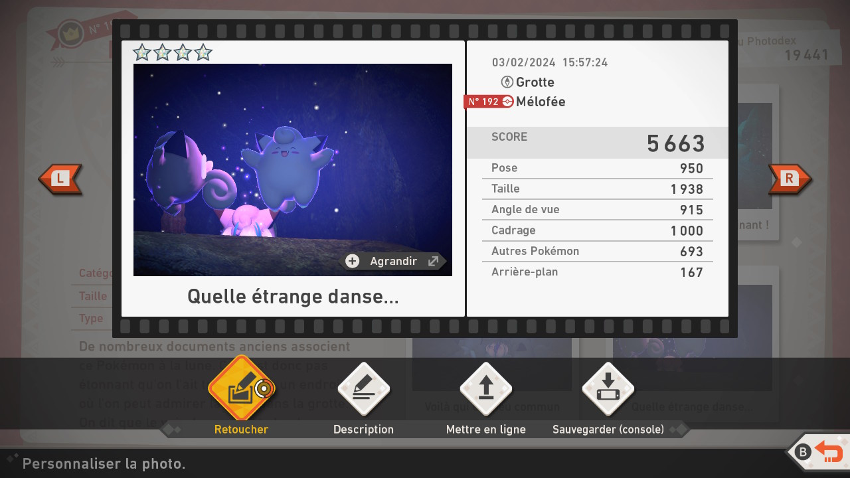Select the Retoucher photo edit icon
This screenshot has width=850, height=478.
(241, 389)
